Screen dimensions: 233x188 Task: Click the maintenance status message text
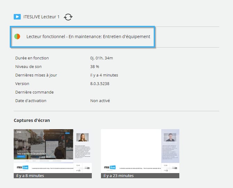(88, 36)
